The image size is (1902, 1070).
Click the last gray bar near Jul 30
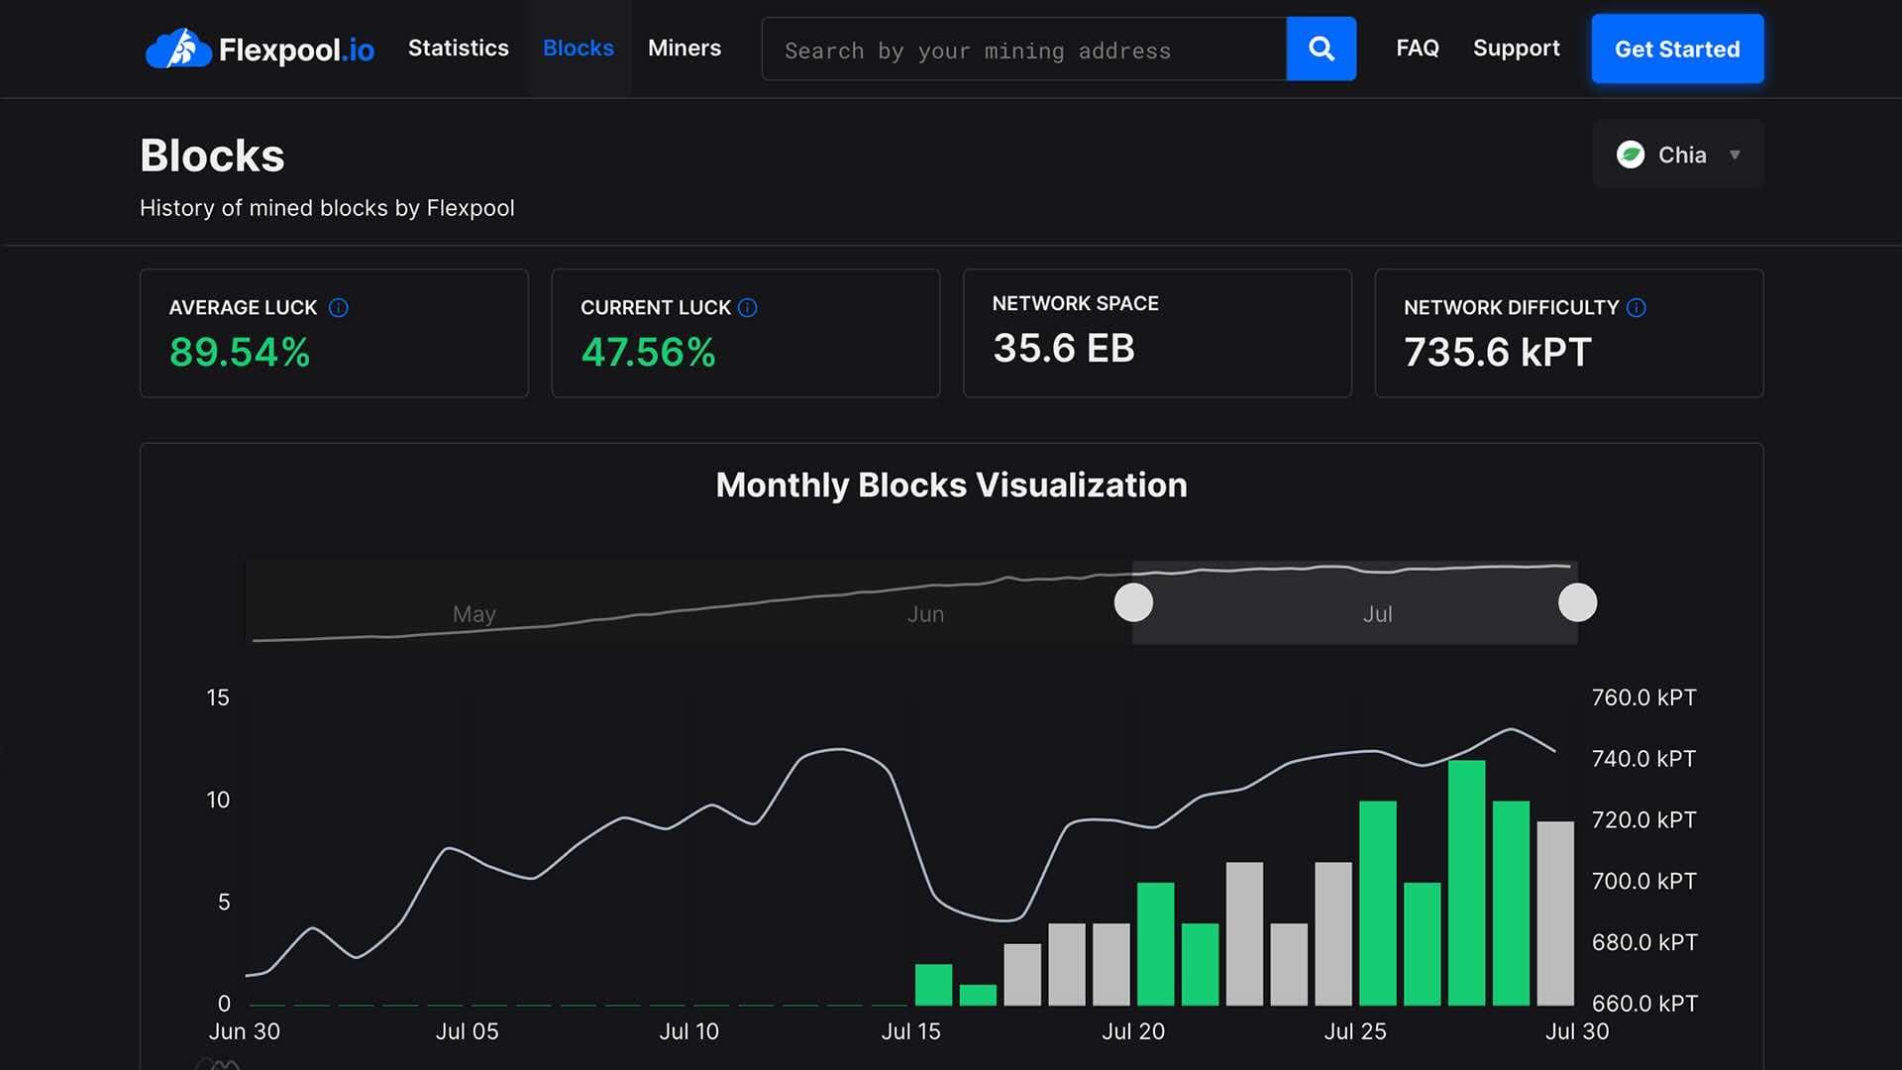point(1554,911)
